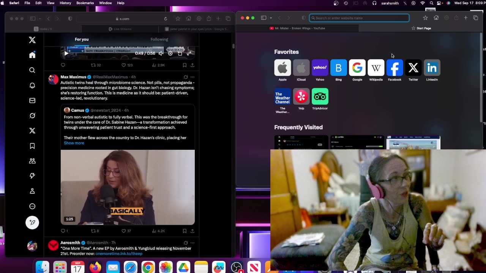486x273 pixels.
Task: Open Communities icon in X sidebar
Action: tap(32, 161)
